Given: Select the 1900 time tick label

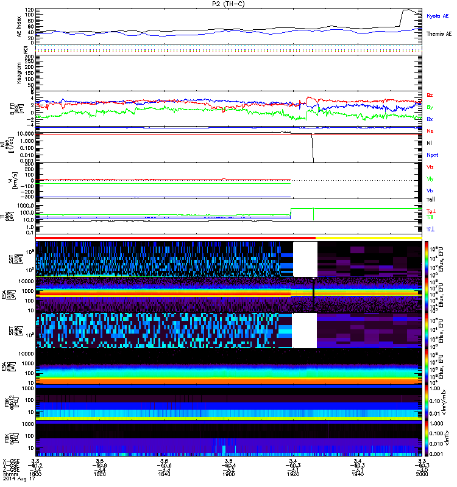Looking at the screenshot, I should coord(228,474).
